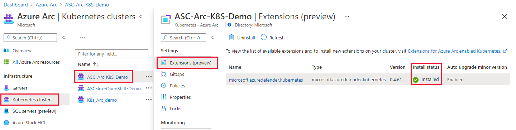
Task: Click the Refresh icon in the toolbar
Action: coord(264,38)
